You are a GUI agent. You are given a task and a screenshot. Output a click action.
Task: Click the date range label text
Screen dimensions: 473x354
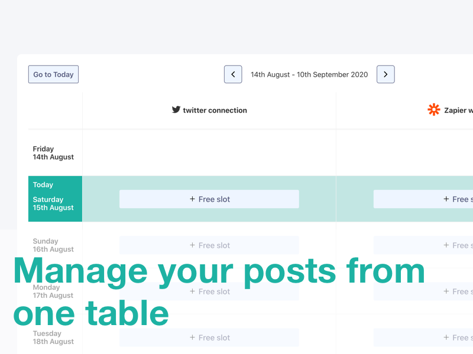tap(309, 74)
